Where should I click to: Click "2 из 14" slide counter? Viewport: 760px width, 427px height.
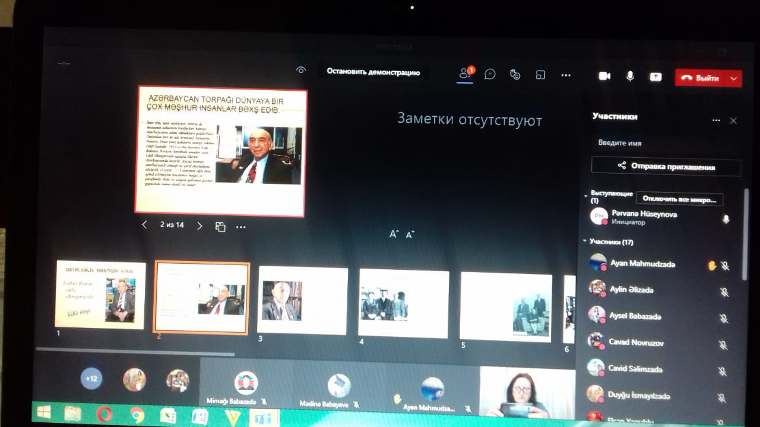click(172, 225)
